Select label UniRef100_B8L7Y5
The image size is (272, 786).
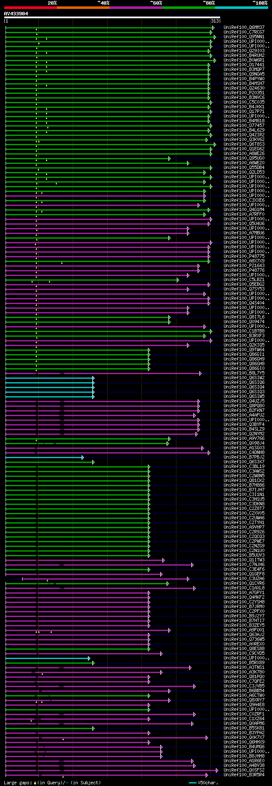244,373
